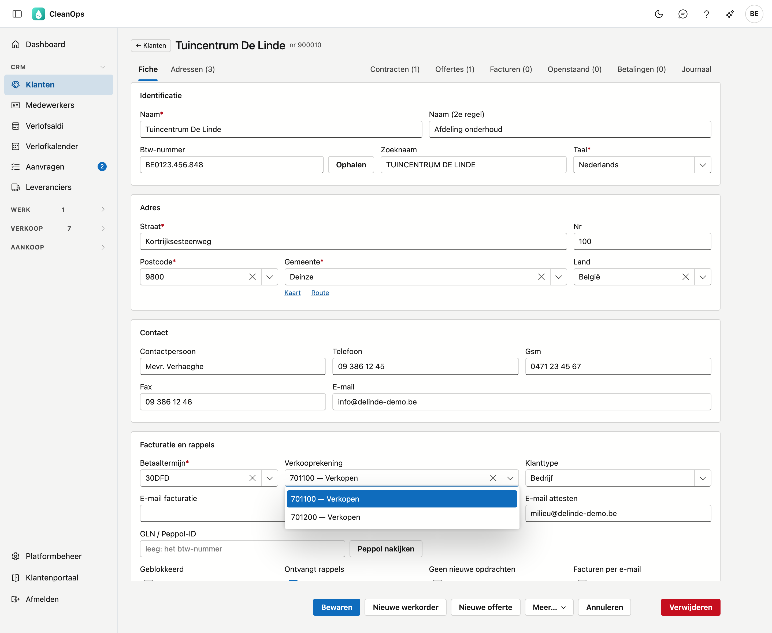772x633 pixels.
Task: Clear the Gemeente Deinze value
Action: [541, 277]
